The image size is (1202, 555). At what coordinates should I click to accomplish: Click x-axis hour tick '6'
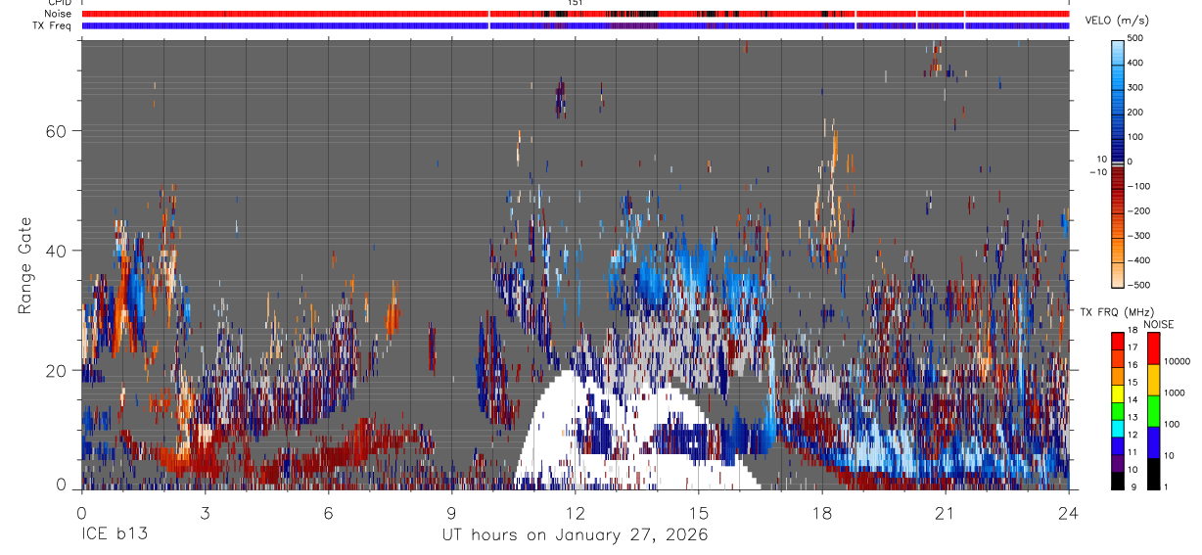(328, 512)
